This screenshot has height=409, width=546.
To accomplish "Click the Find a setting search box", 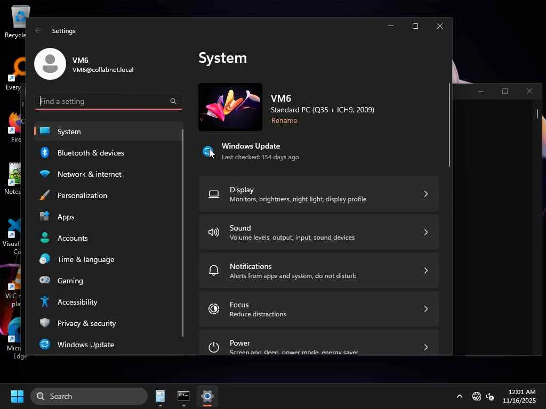I will point(109,101).
